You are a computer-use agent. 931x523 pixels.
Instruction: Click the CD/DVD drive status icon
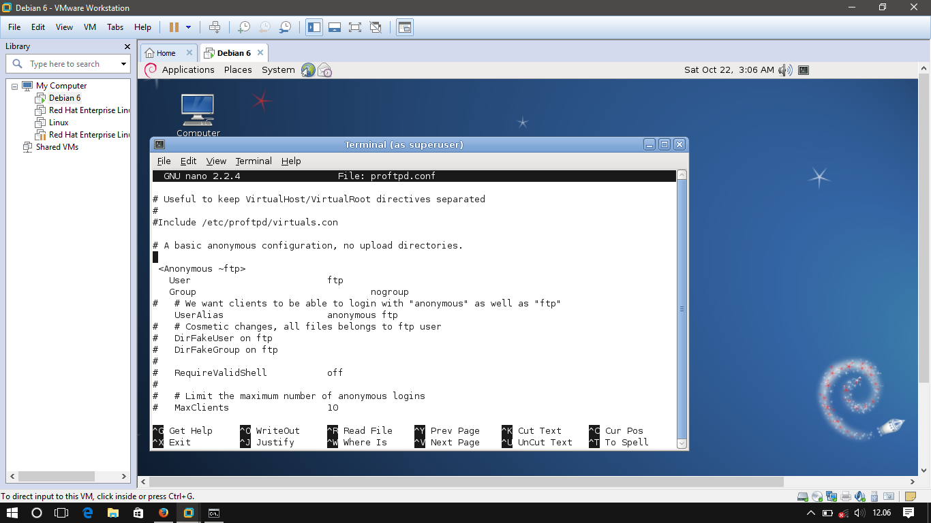(x=817, y=496)
